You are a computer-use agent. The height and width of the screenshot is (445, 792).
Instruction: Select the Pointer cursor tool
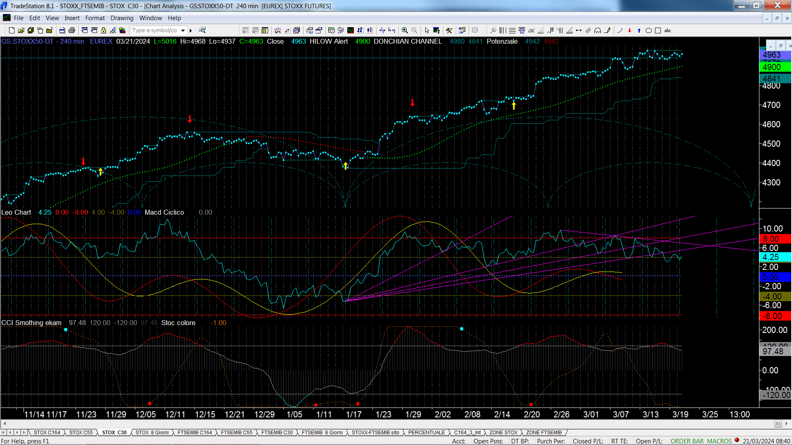pos(427,30)
